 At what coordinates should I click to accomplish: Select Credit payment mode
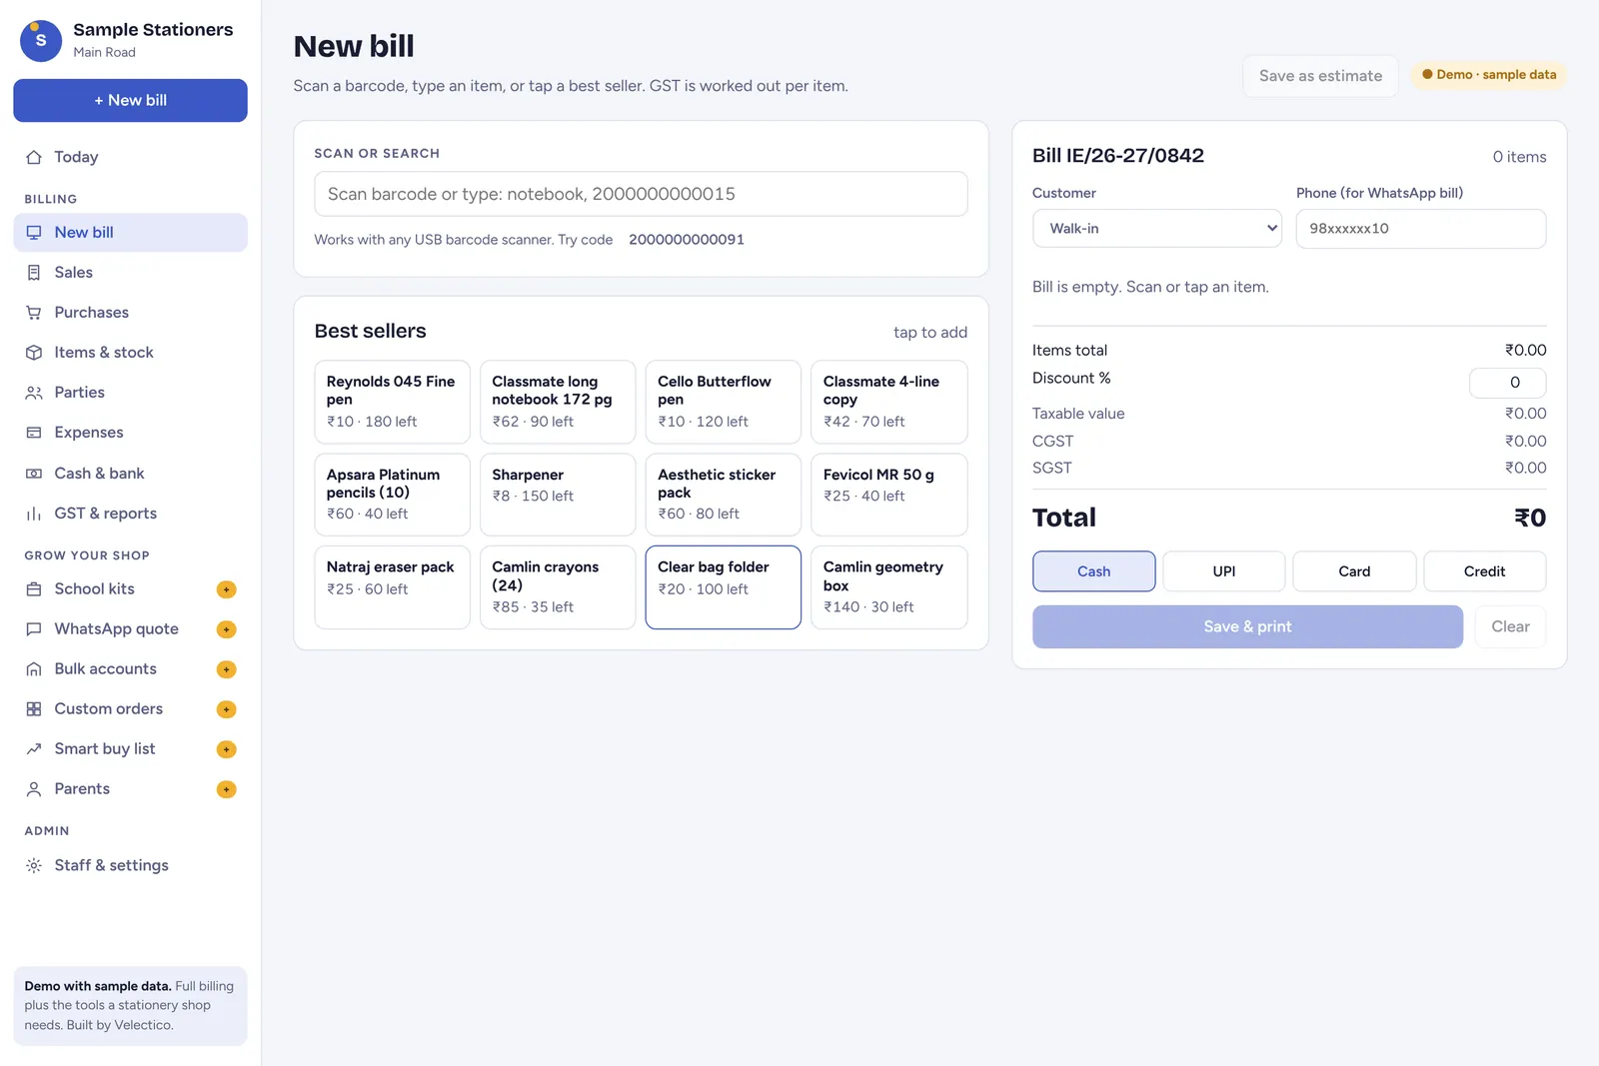click(x=1485, y=571)
